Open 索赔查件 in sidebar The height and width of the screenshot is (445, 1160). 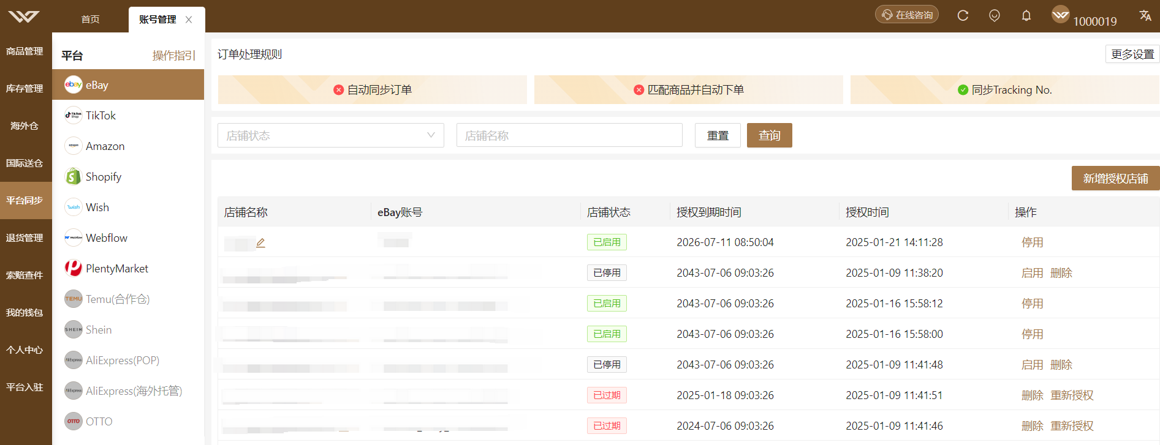(x=25, y=275)
